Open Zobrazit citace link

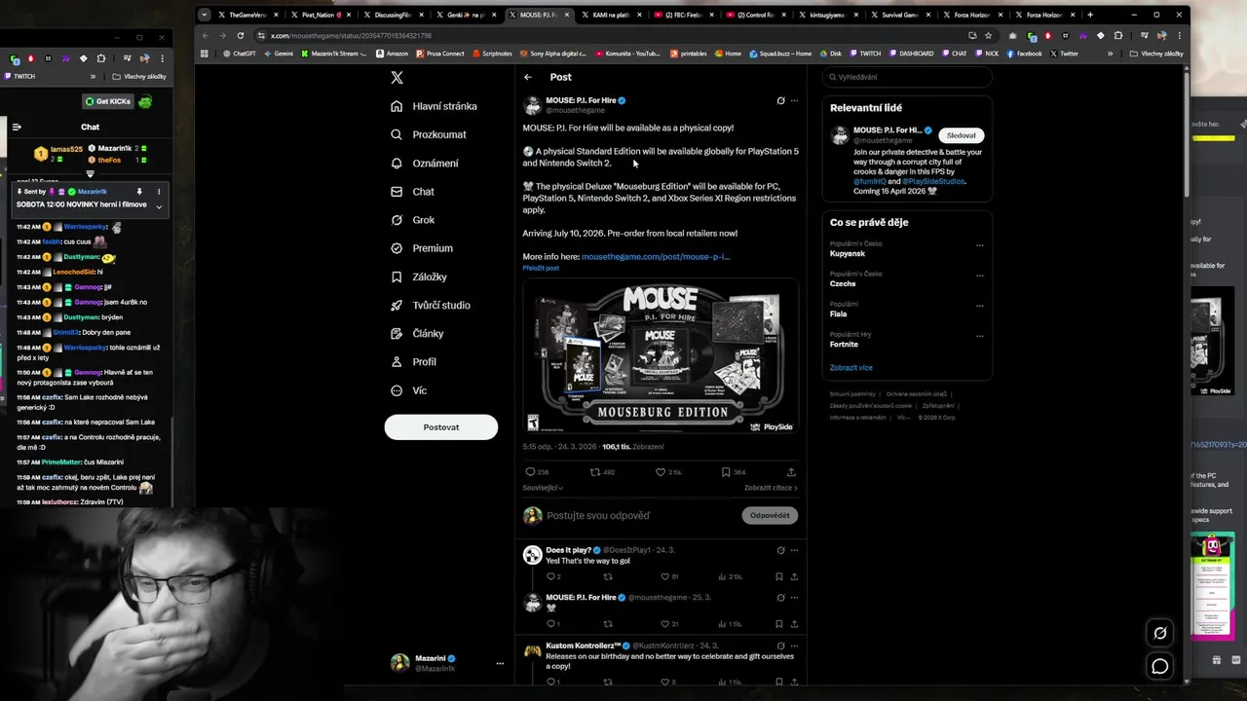[771, 488]
